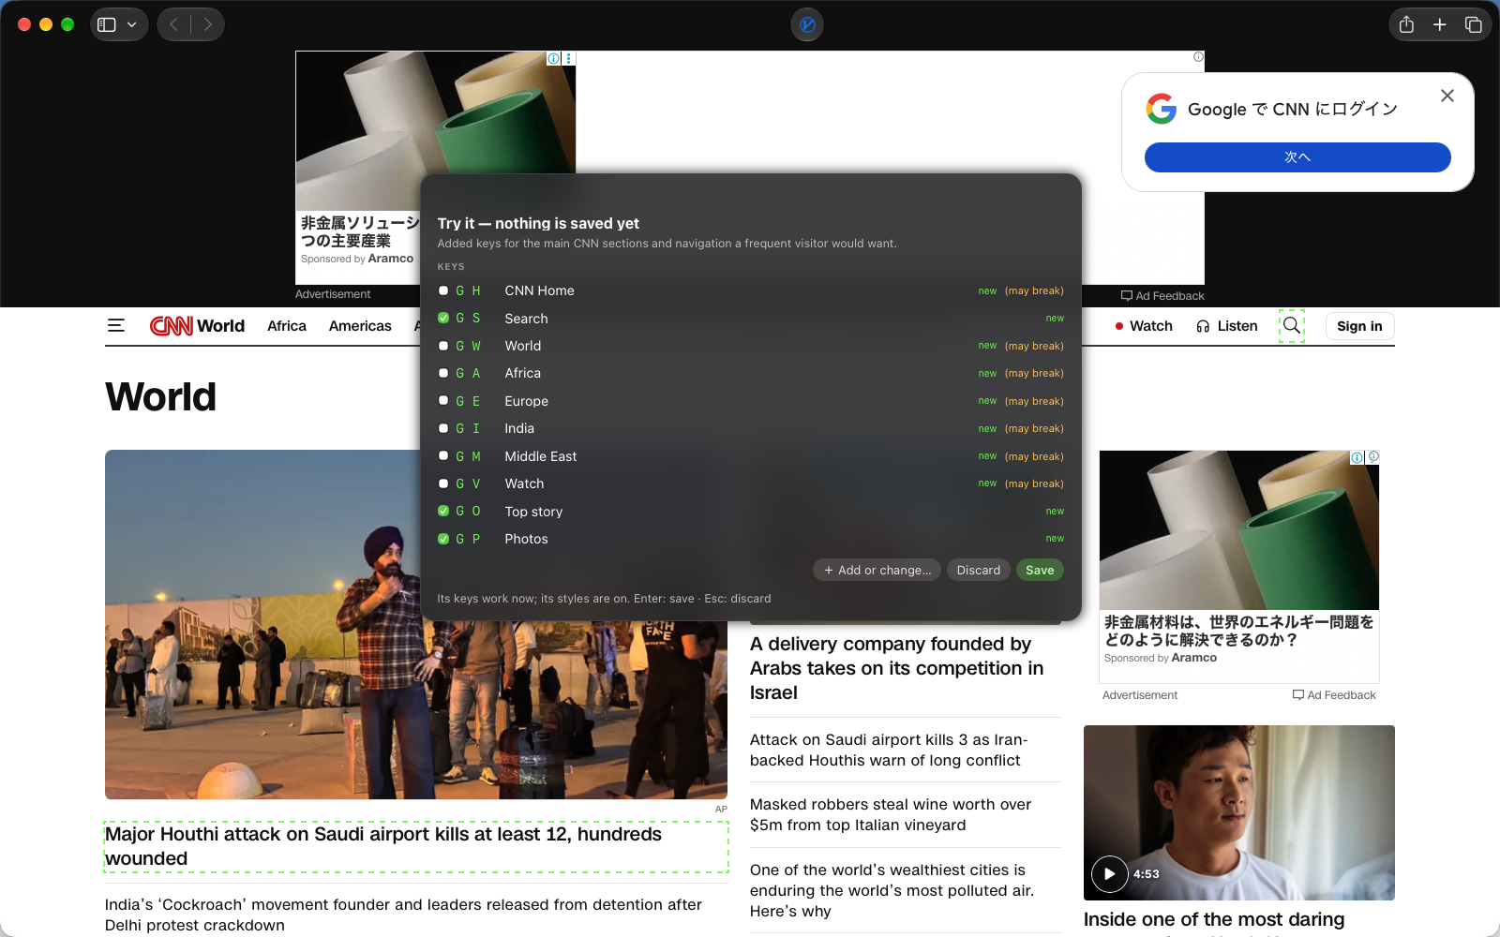Open wealthiest cities polluted air story
1500x937 pixels.
[892, 890]
